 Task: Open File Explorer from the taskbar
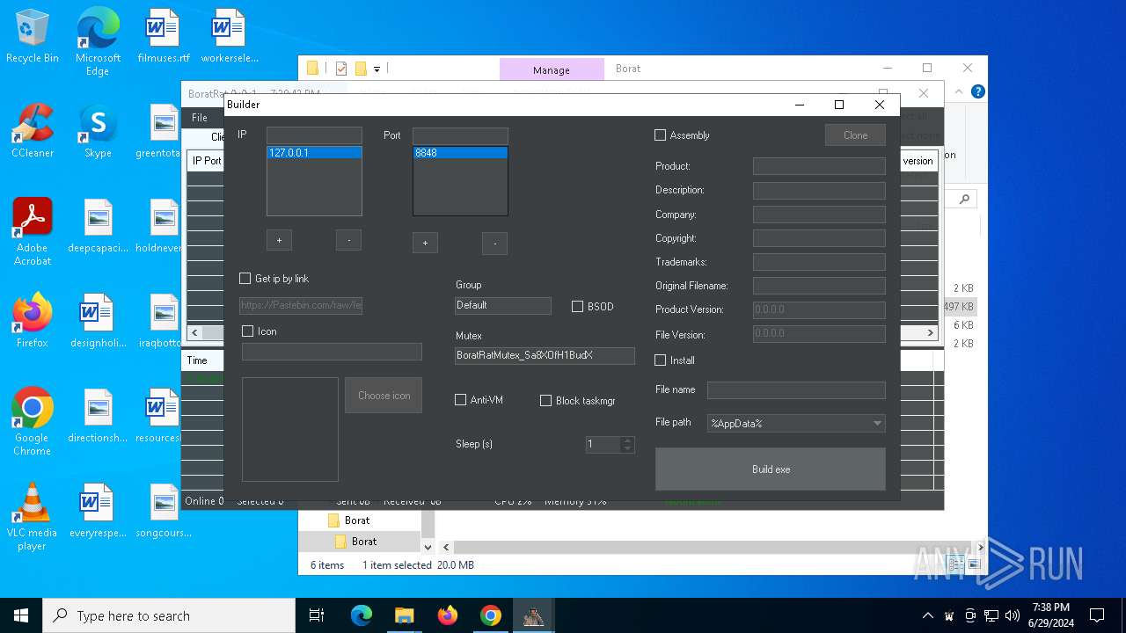(x=404, y=615)
